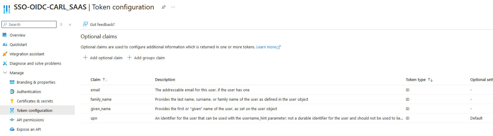Click the Add groups claim plus icon

coord(130,57)
